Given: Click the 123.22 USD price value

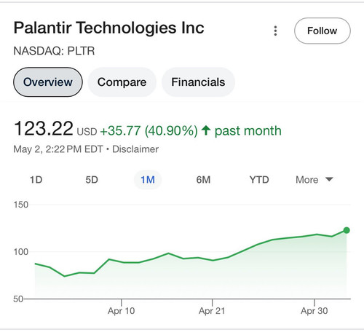Looking at the screenshot, I should (55, 128).
